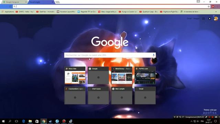This screenshot has width=220, height=124.
Task: Click the recorder bar magnifier icon
Action: [180, 117]
